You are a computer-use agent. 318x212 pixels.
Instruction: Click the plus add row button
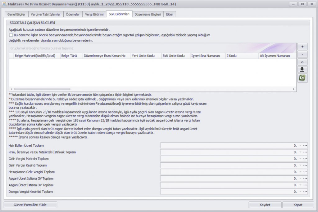pos(302,46)
